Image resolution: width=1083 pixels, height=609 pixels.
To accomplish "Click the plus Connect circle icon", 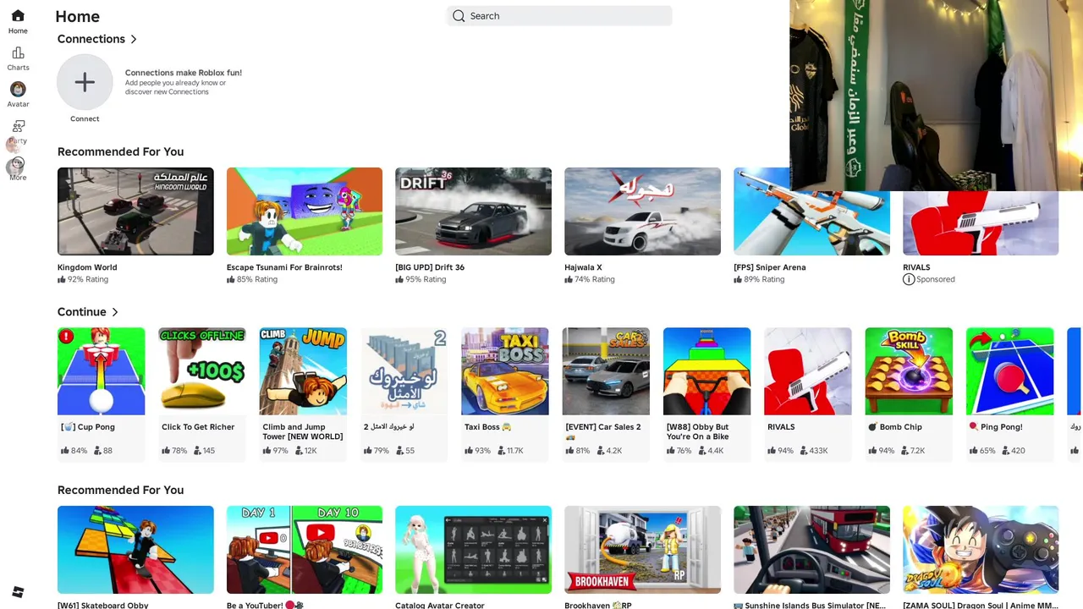I will (85, 82).
